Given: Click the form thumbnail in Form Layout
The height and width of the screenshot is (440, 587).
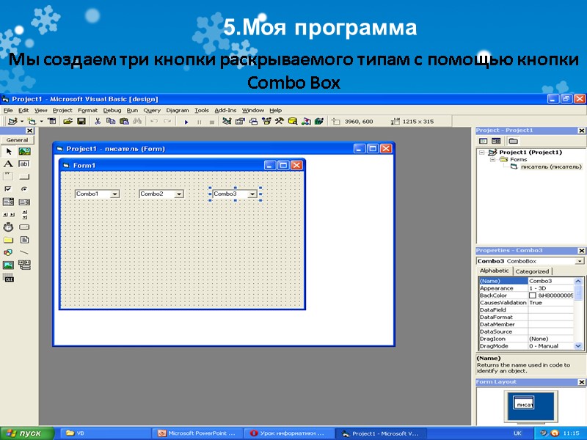Looking at the screenshot, I should click(524, 402).
